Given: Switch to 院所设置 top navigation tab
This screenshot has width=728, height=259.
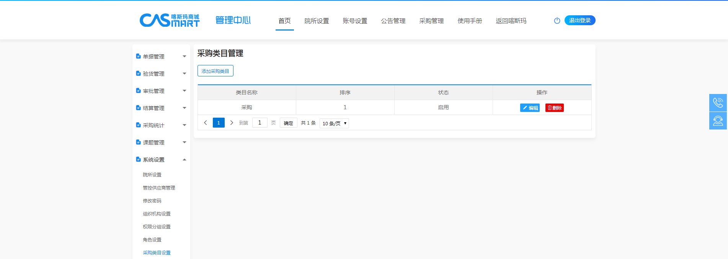Looking at the screenshot, I should 317,21.
